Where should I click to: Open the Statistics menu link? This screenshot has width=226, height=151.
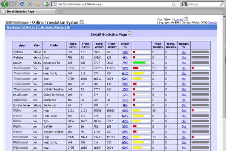(29, 27)
